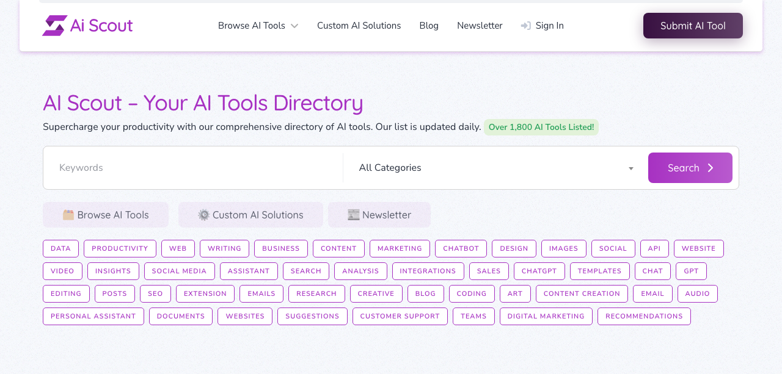Click the Search button arrow icon
The height and width of the screenshot is (374, 782).
(x=711, y=168)
